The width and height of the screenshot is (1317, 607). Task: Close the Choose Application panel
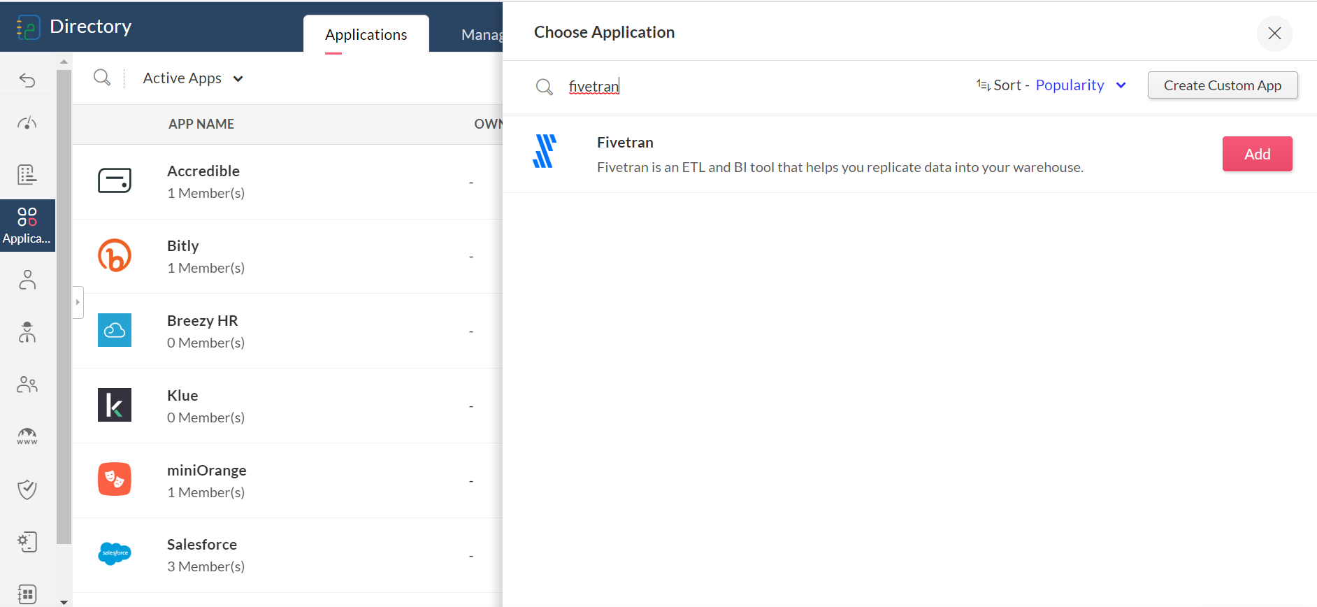click(1274, 34)
